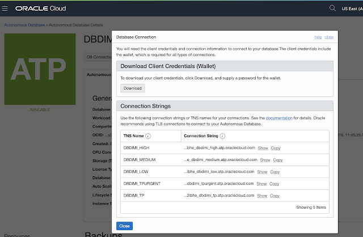Open the documentation link
This screenshot has height=237, width=363.
tap(279, 118)
